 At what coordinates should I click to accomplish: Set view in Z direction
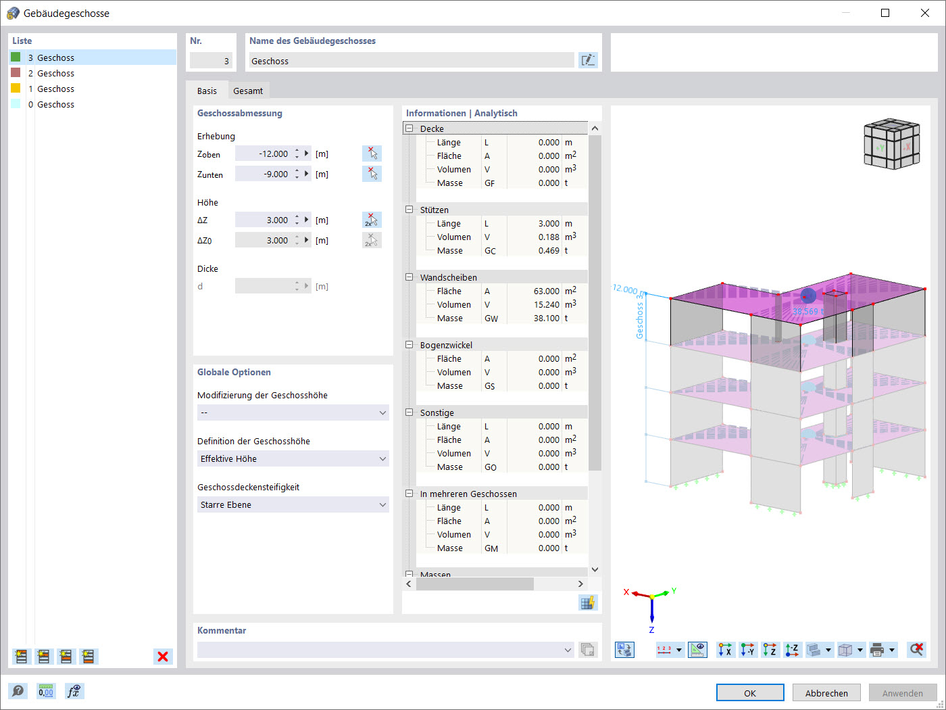click(x=770, y=650)
